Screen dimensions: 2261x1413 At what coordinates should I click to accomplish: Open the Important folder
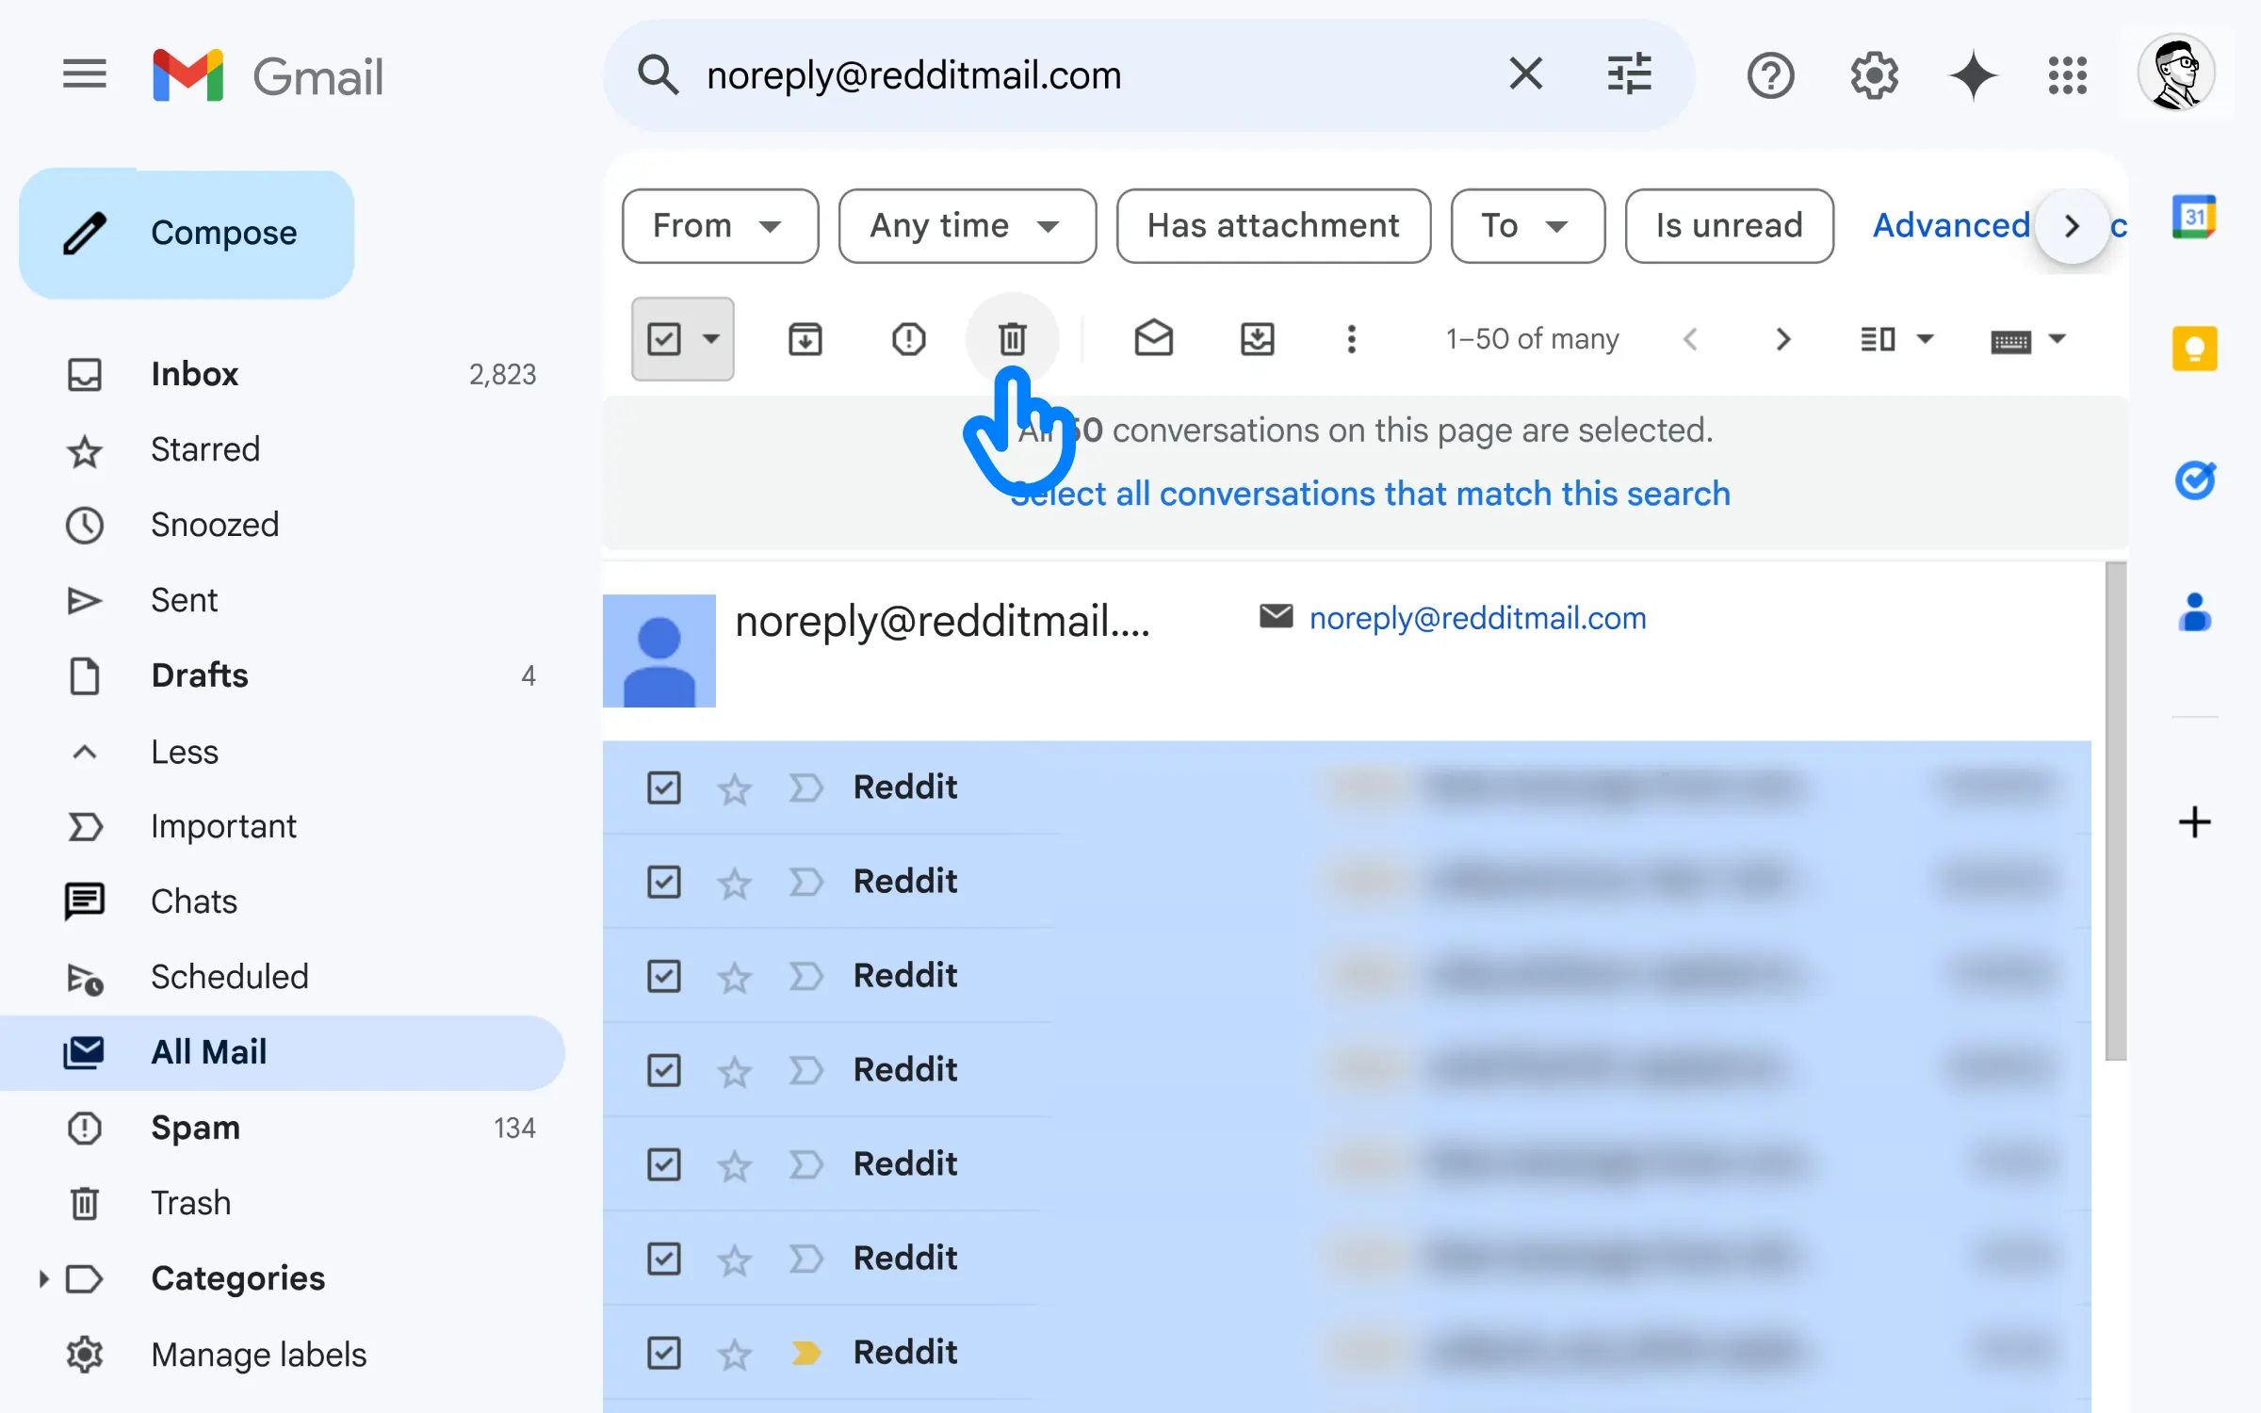pyautogui.click(x=283, y=826)
